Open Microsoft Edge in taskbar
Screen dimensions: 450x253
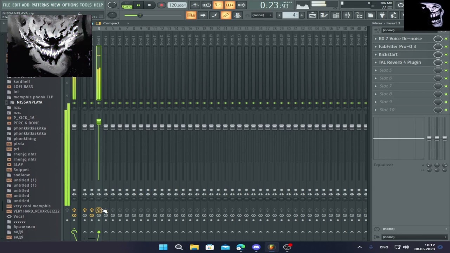240,247
